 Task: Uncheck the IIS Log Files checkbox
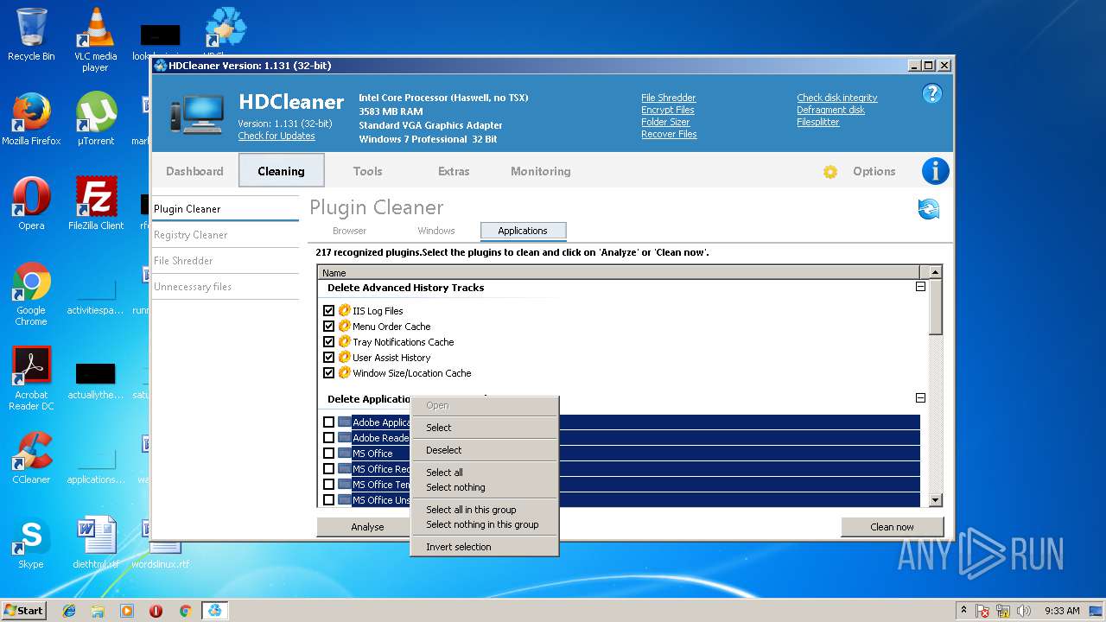point(328,310)
